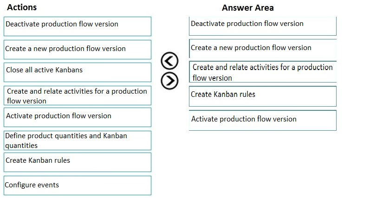The width and height of the screenshot is (383, 198).
Task: Click the left arrow move-back icon
Action: [x=169, y=60]
